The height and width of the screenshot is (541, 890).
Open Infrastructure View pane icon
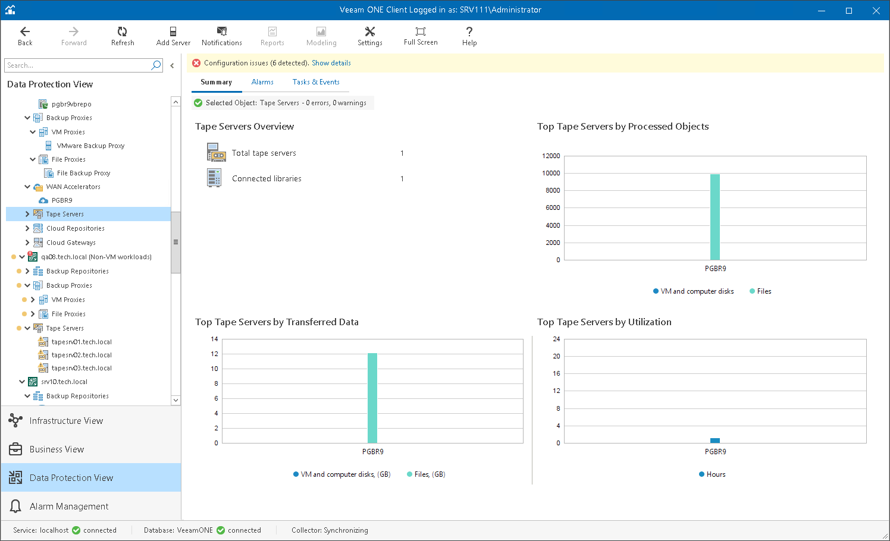(15, 420)
